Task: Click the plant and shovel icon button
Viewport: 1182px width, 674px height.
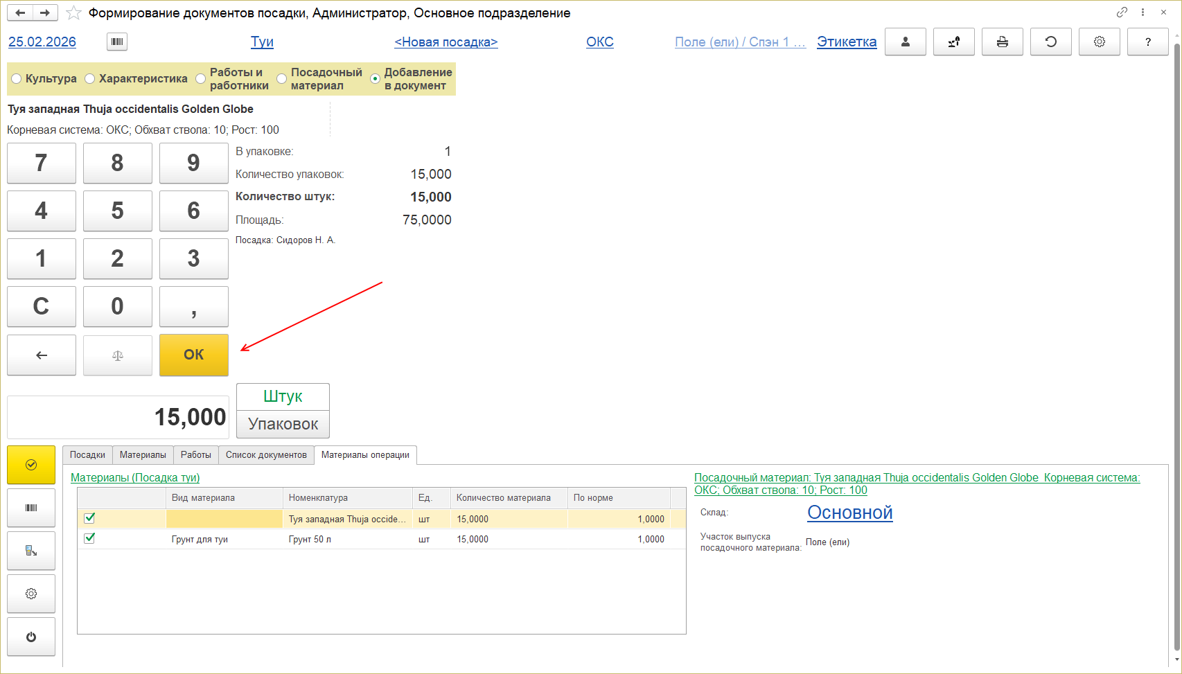Action: (953, 42)
